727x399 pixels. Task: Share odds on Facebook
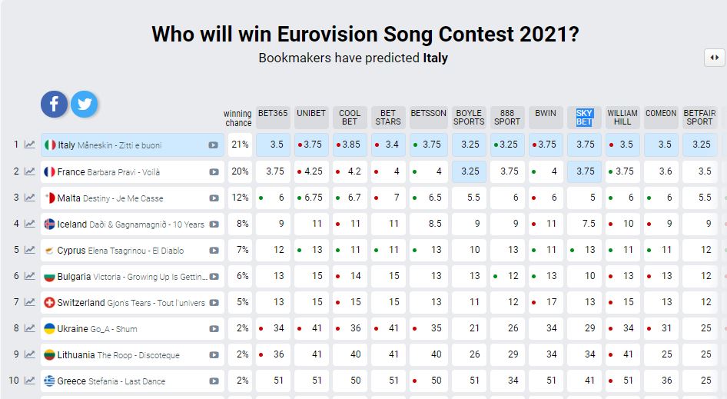(x=54, y=104)
